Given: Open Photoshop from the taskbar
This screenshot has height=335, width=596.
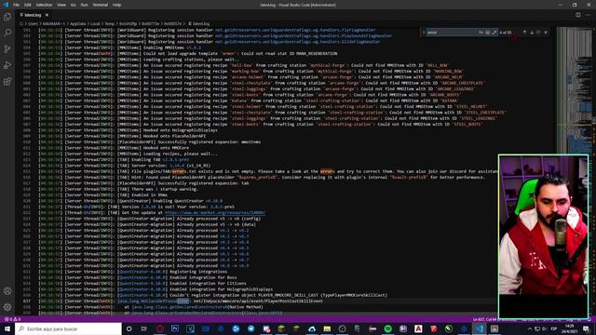Looking at the screenshot, I should (175, 328).
